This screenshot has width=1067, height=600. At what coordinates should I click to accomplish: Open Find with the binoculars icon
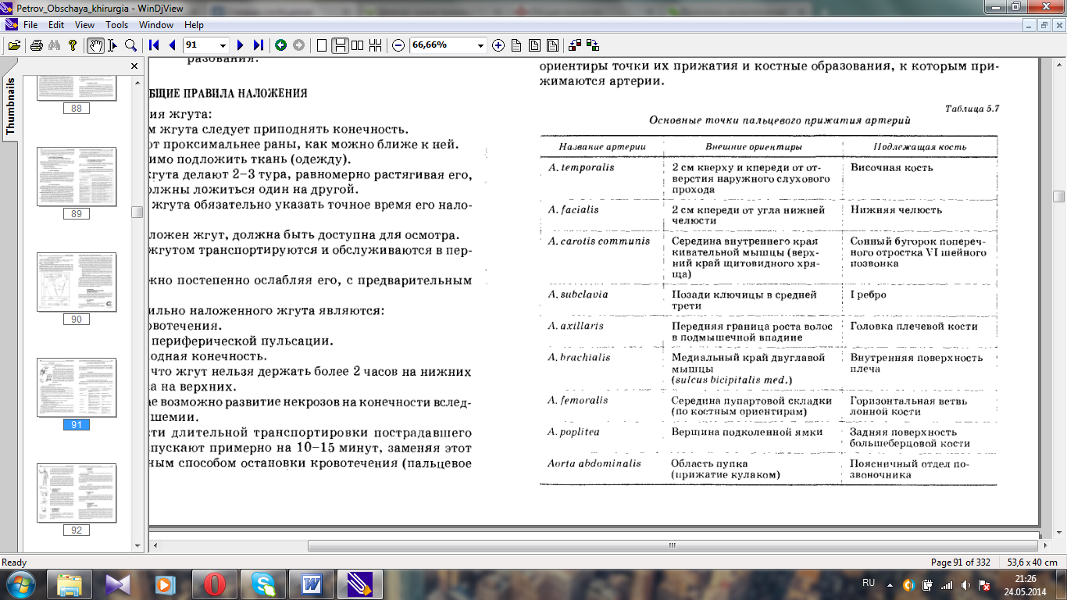click(54, 45)
